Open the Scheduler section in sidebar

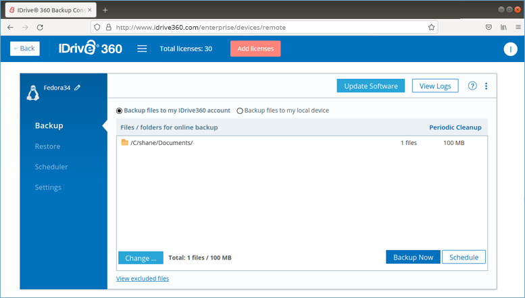tap(51, 167)
